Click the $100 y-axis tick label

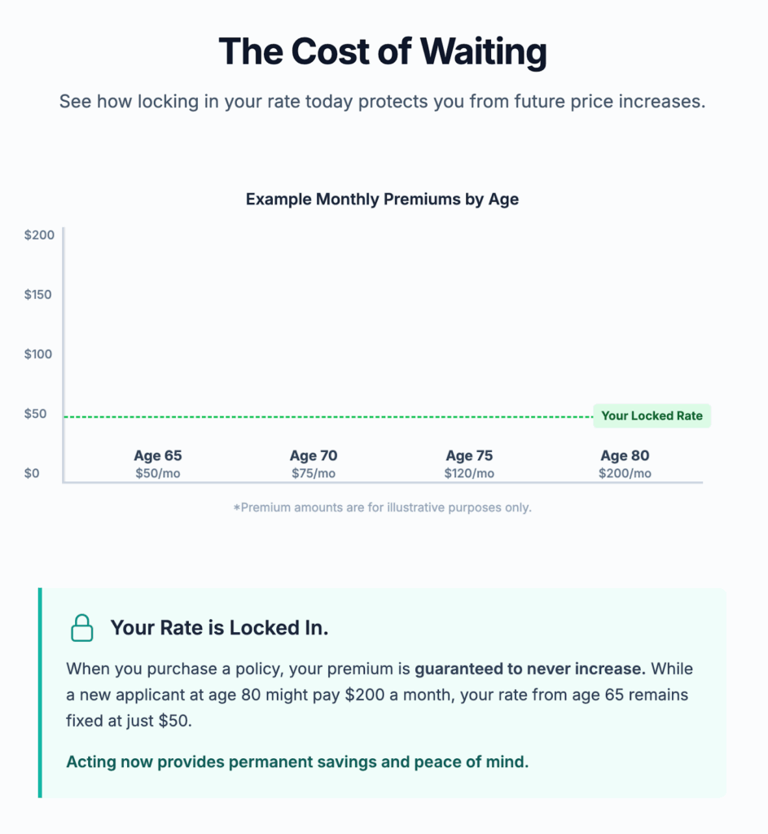point(39,354)
